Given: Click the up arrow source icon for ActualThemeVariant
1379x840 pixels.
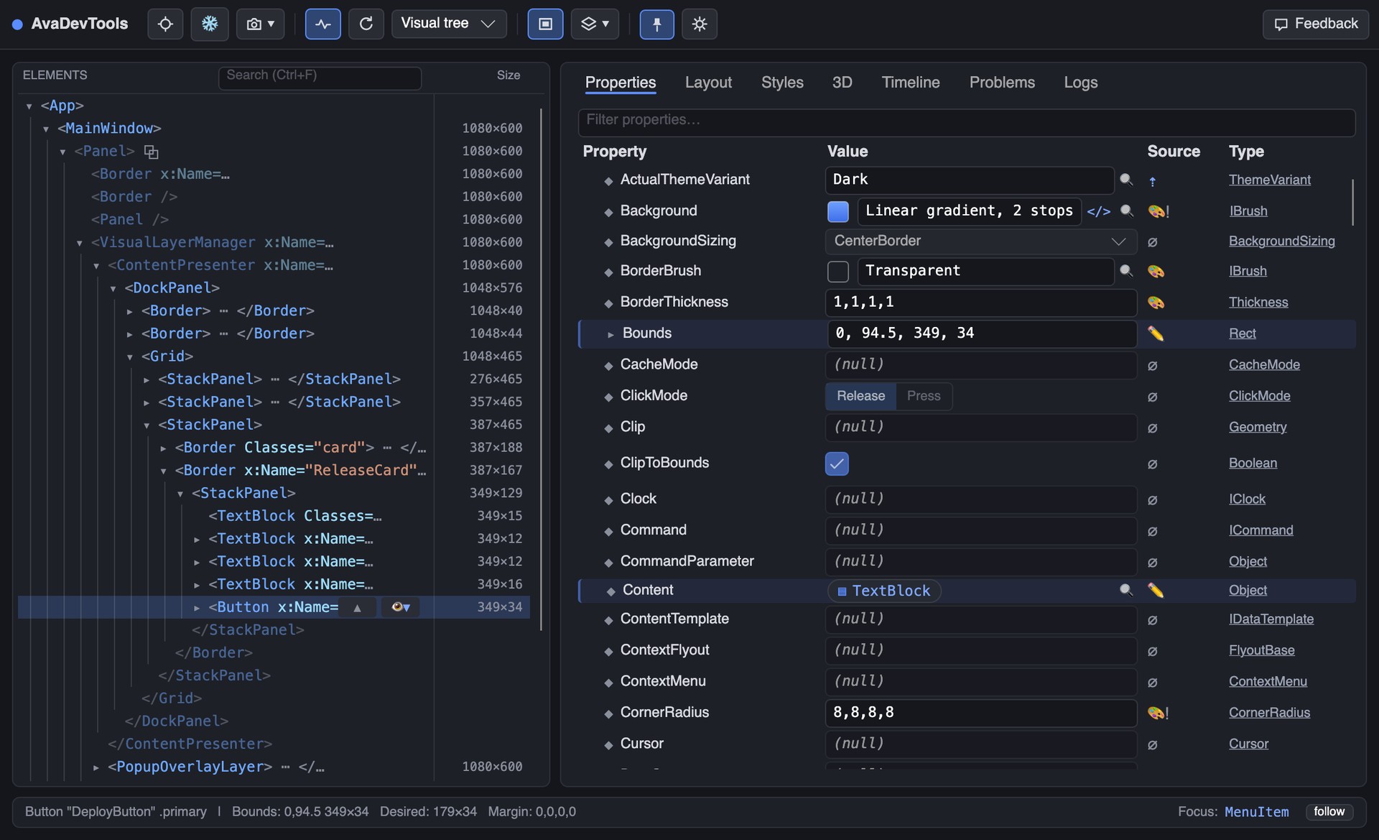Looking at the screenshot, I should 1152,182.
